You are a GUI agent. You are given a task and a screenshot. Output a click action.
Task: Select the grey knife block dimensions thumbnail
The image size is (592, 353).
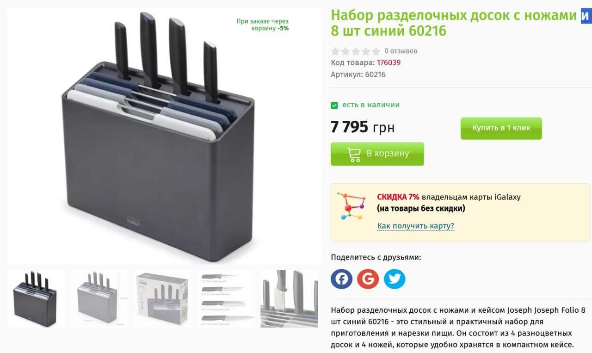(x=100, y=299)
